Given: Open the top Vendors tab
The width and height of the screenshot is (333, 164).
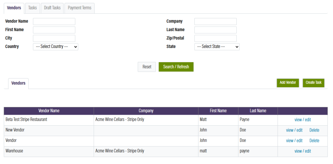Looking at the screenshot, I should click(14, 8).
